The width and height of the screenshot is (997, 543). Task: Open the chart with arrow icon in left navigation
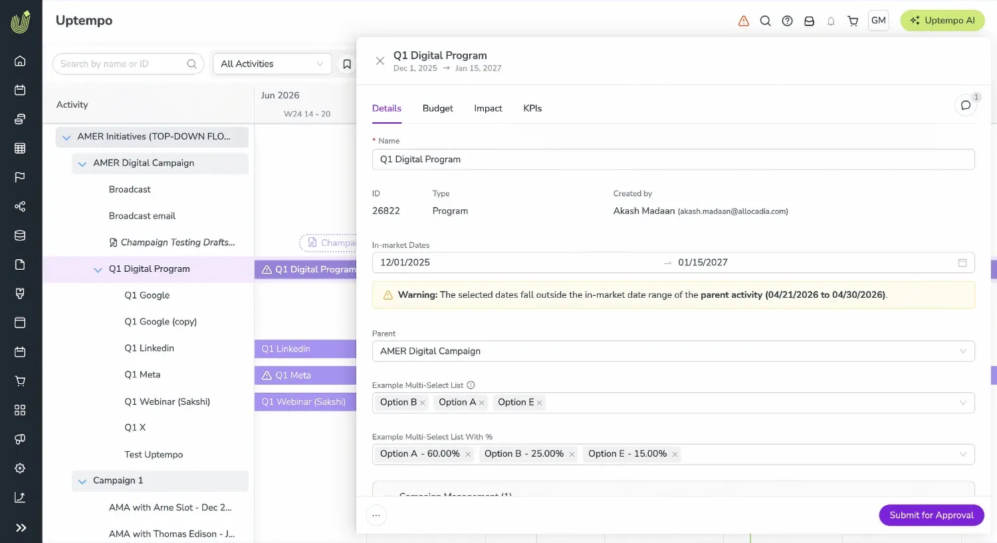point(20,497)
